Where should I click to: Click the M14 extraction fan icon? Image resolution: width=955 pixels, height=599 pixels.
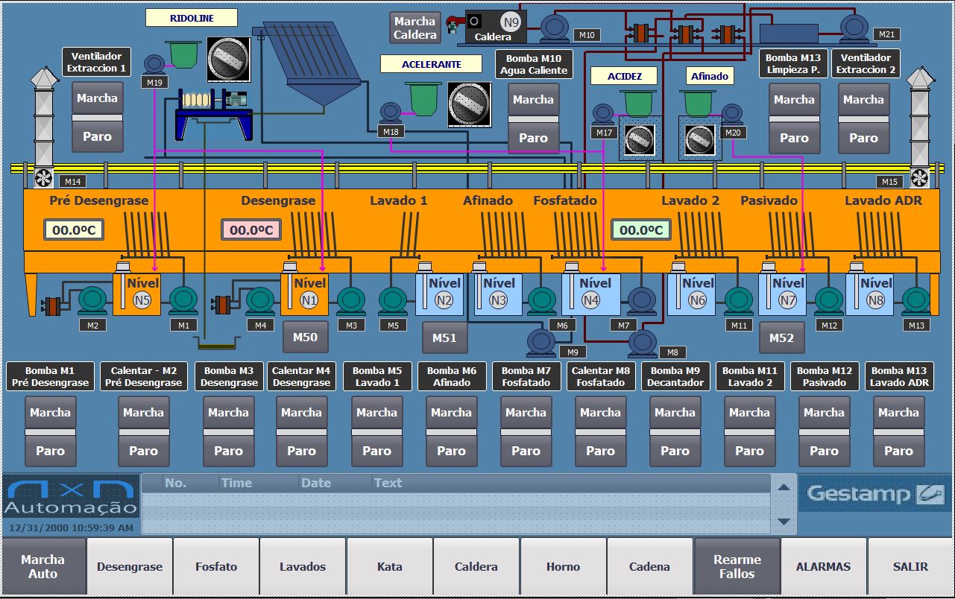click(x=43, y=177)
